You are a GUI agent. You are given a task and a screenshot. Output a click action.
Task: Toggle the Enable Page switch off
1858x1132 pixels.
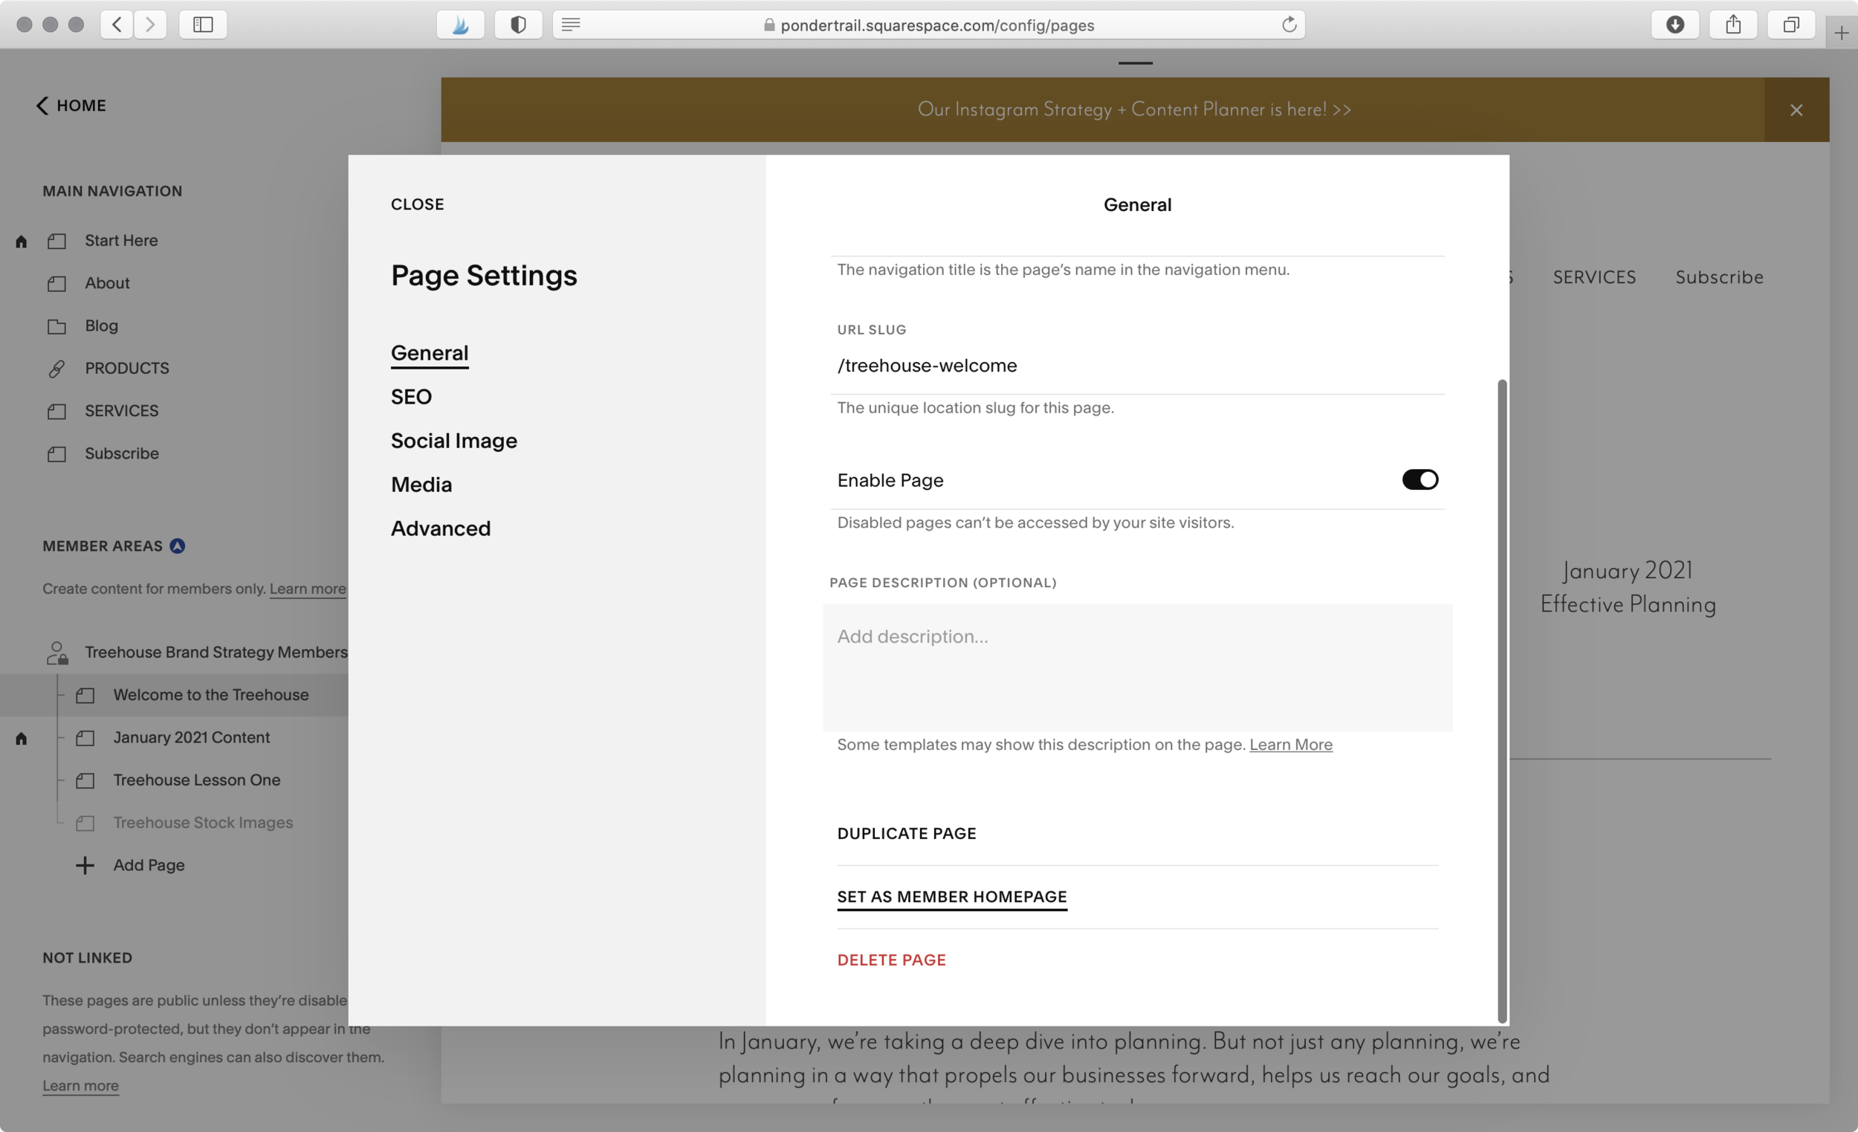tap(1420, 479)
